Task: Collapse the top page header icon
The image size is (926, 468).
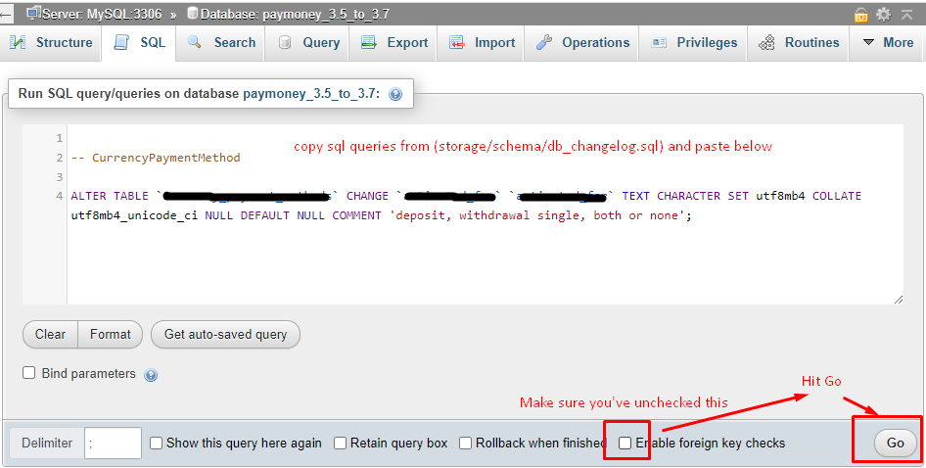Action: coord(906,14)
